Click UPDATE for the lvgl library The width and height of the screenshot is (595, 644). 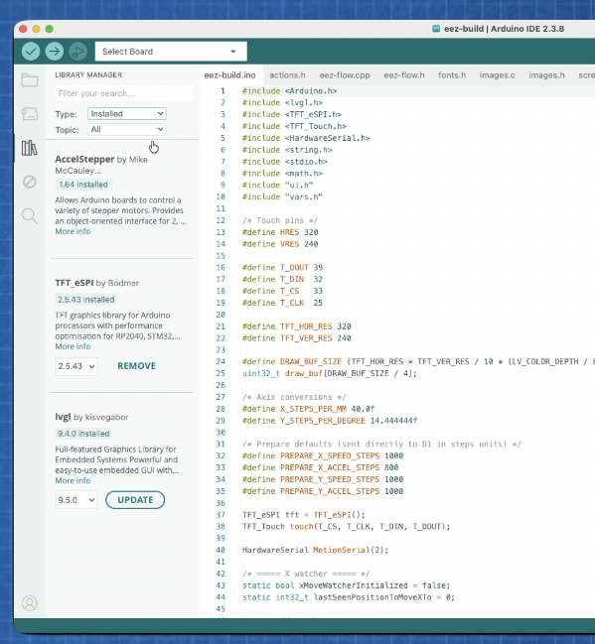(135, 500)
